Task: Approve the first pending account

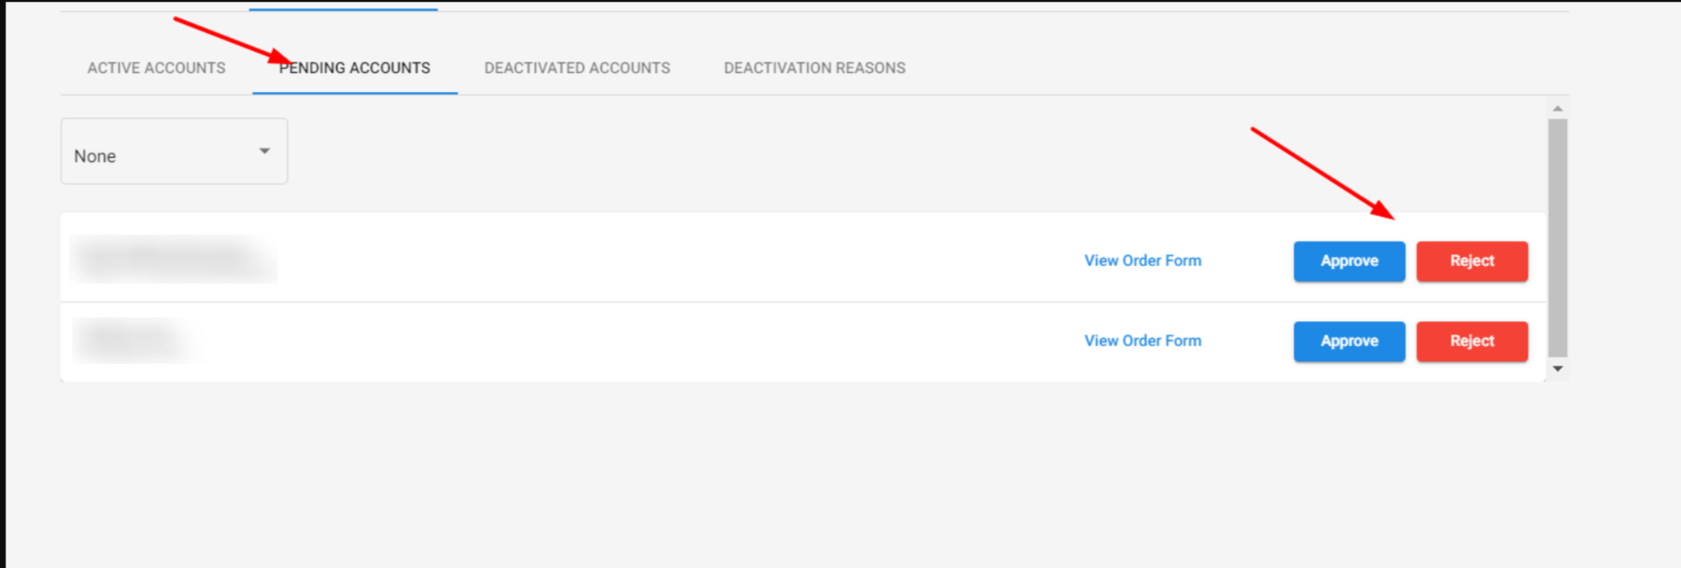Action: (x=1349, y=261)
